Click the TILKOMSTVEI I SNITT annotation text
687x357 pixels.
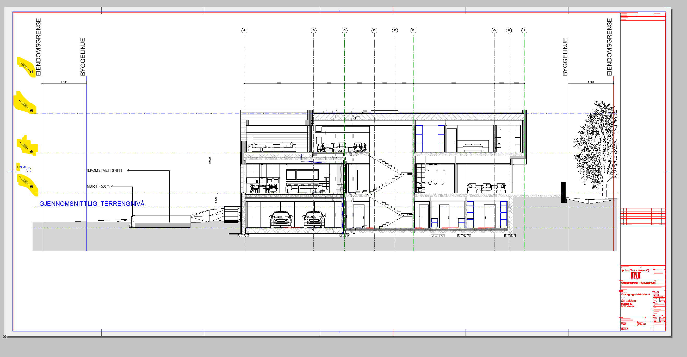coord(103,170)
